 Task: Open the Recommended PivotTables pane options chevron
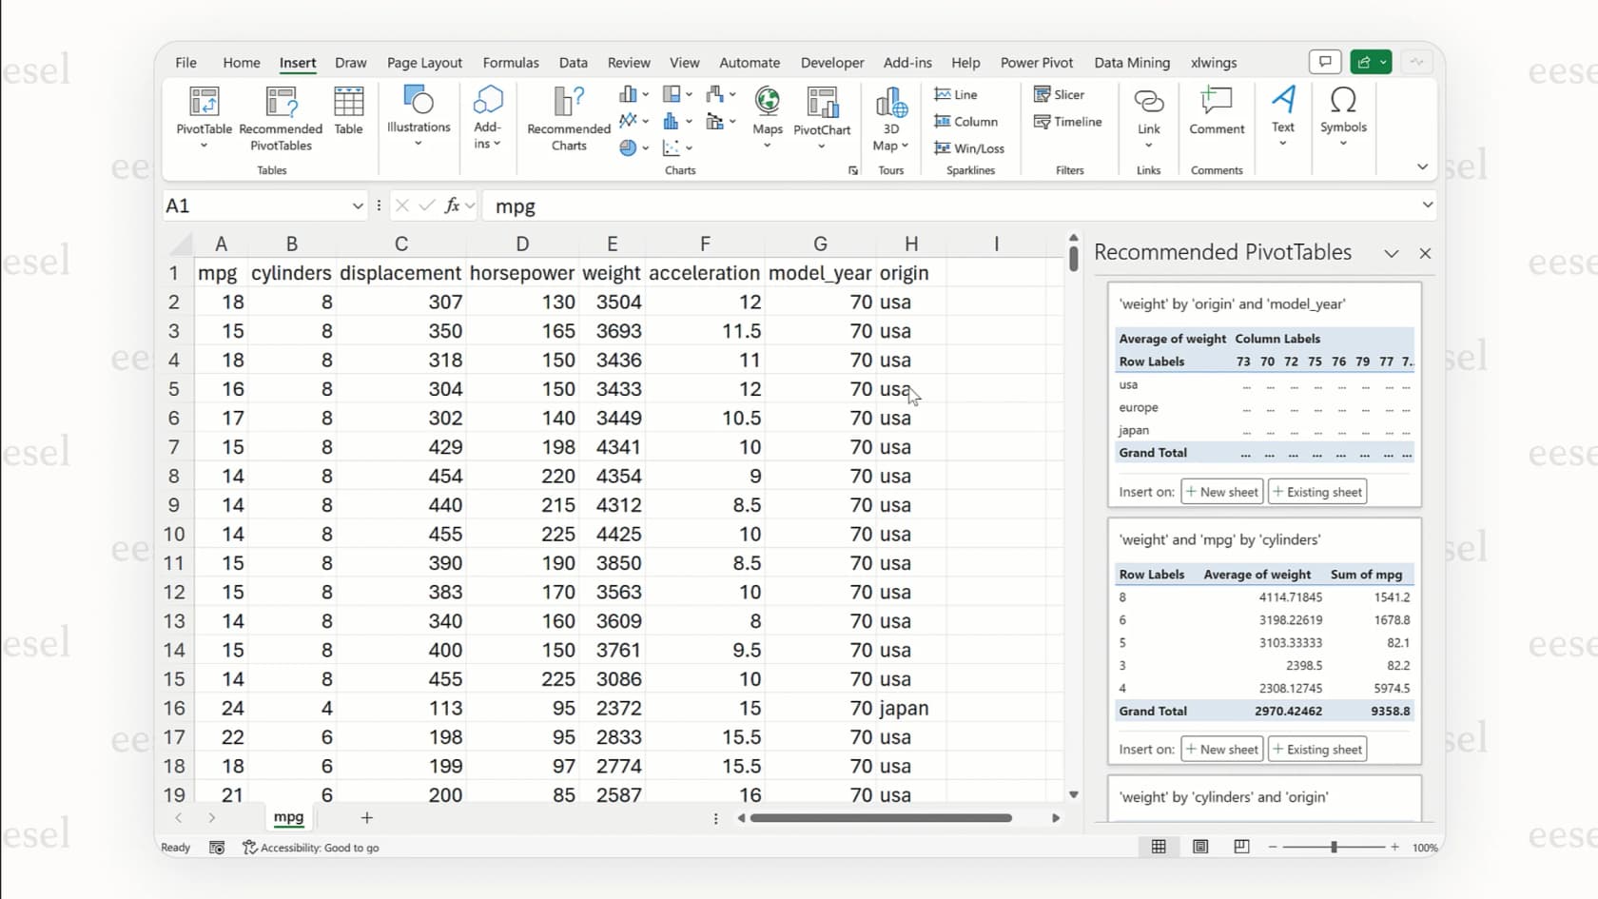coord(1392,253)
